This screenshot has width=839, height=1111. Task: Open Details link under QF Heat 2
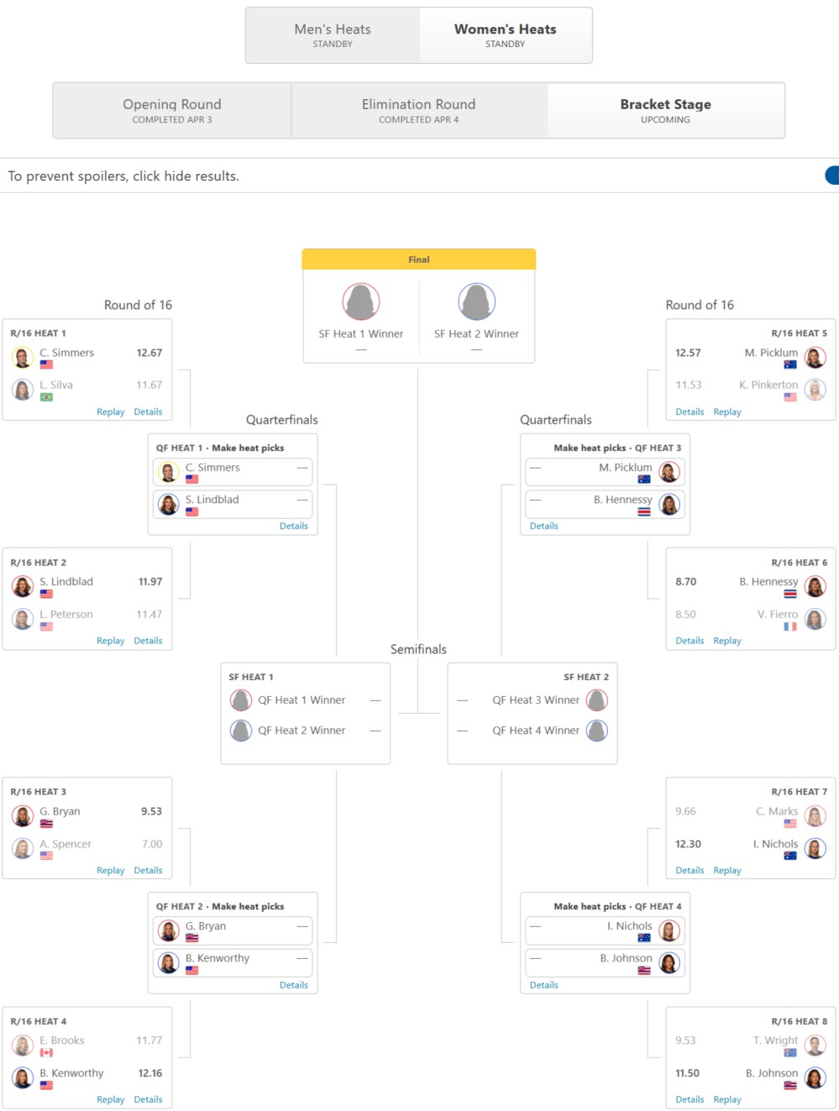click(x=294, y=985)
